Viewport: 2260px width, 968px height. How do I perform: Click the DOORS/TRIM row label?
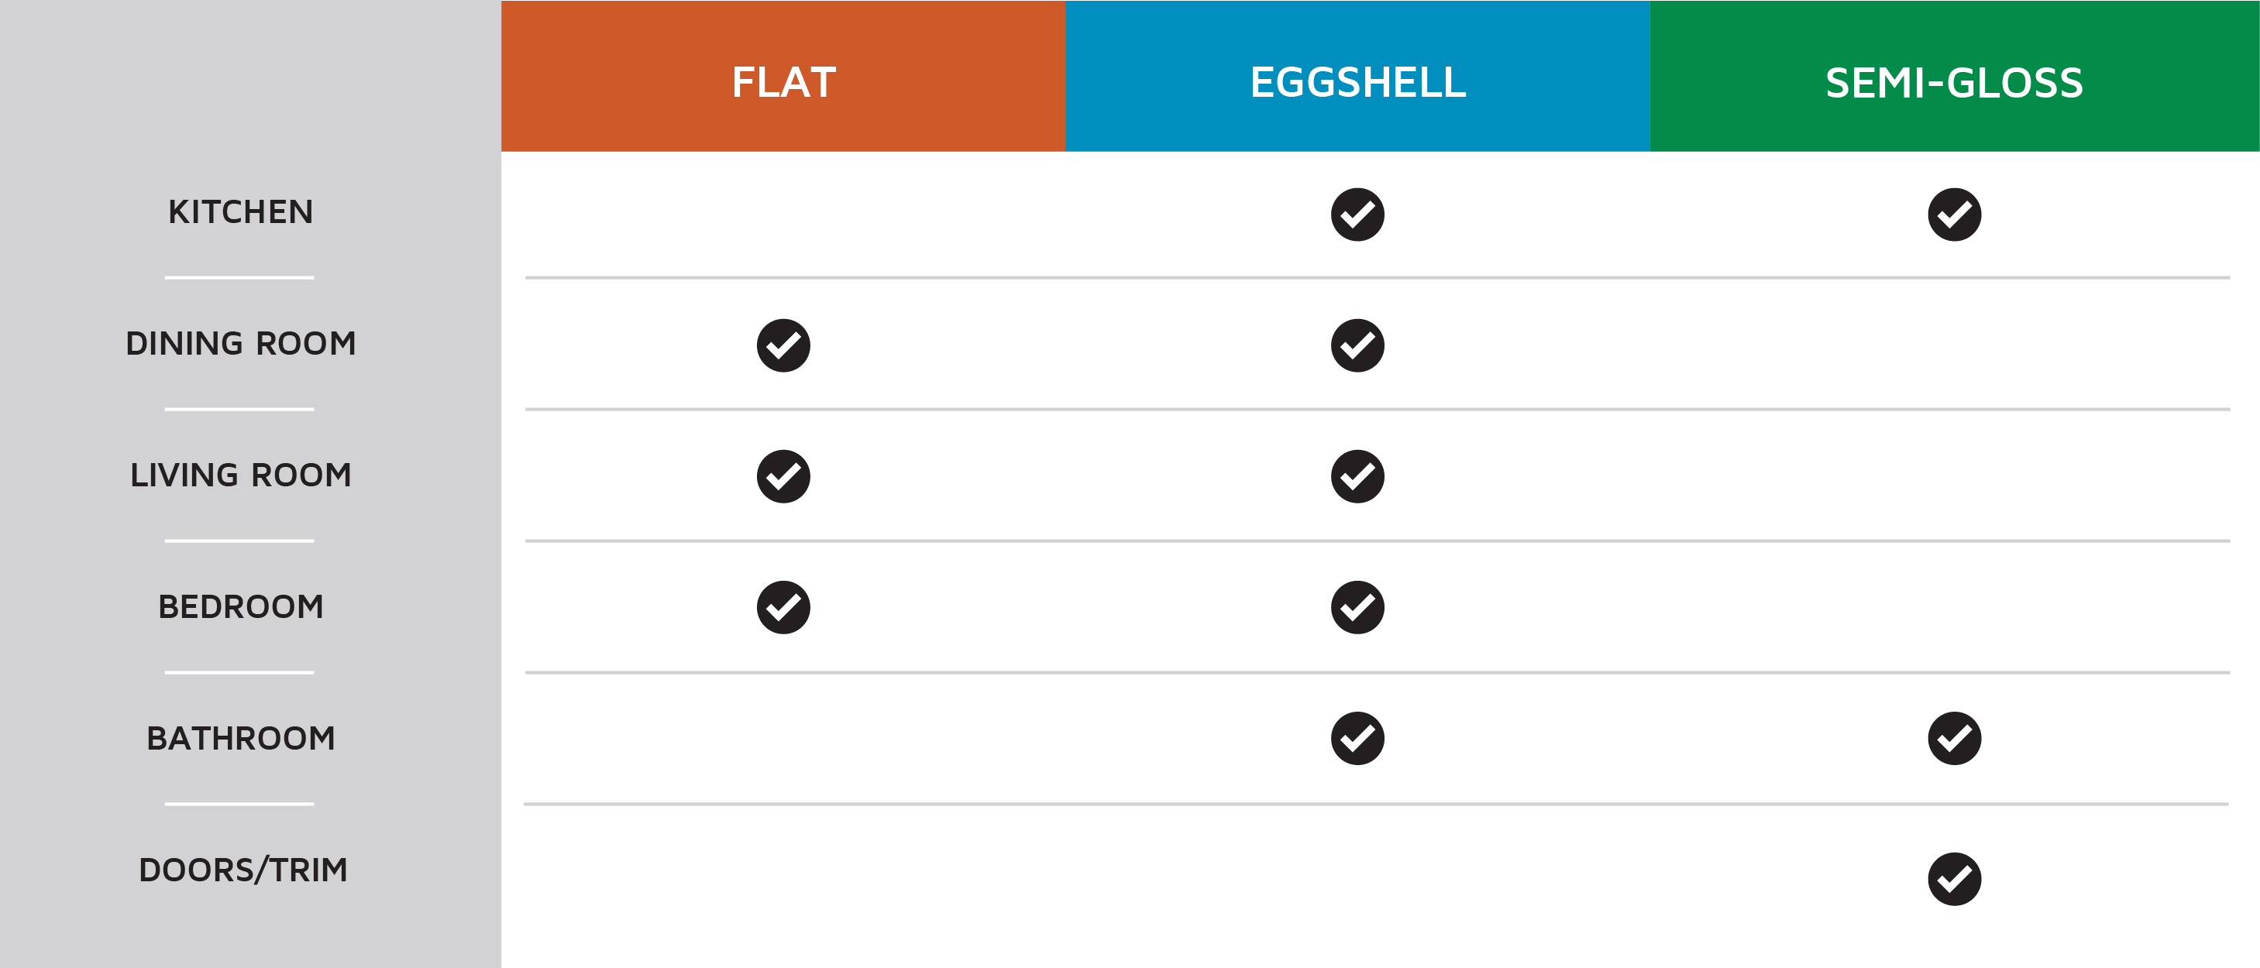tap(243, 870)
